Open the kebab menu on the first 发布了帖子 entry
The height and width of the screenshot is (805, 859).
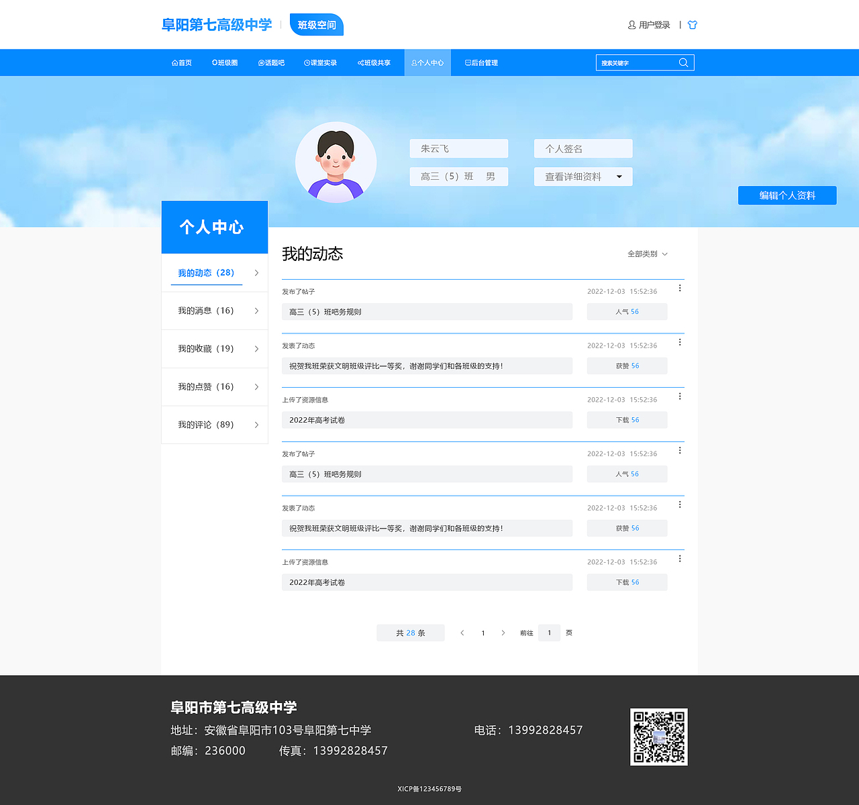click(x=680, y=288)
